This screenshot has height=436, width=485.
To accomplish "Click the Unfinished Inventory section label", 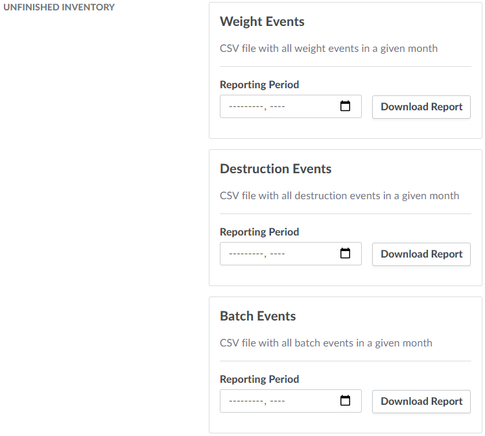I will 59,7.
